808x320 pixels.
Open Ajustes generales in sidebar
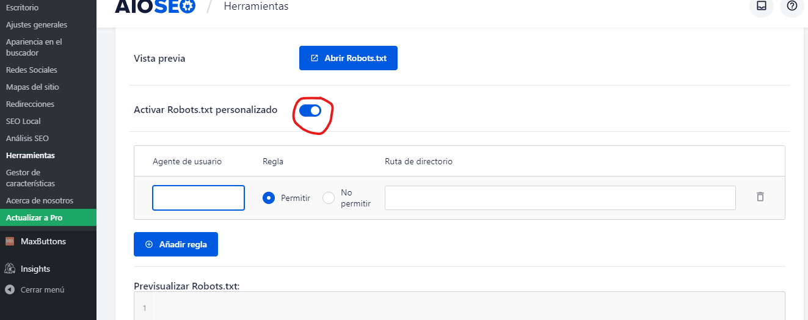[x=37, y=25]
